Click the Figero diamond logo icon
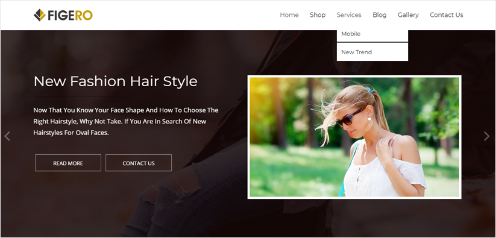Screen dimensions: 496x238 pyautogui.click(x=40, y=15)
